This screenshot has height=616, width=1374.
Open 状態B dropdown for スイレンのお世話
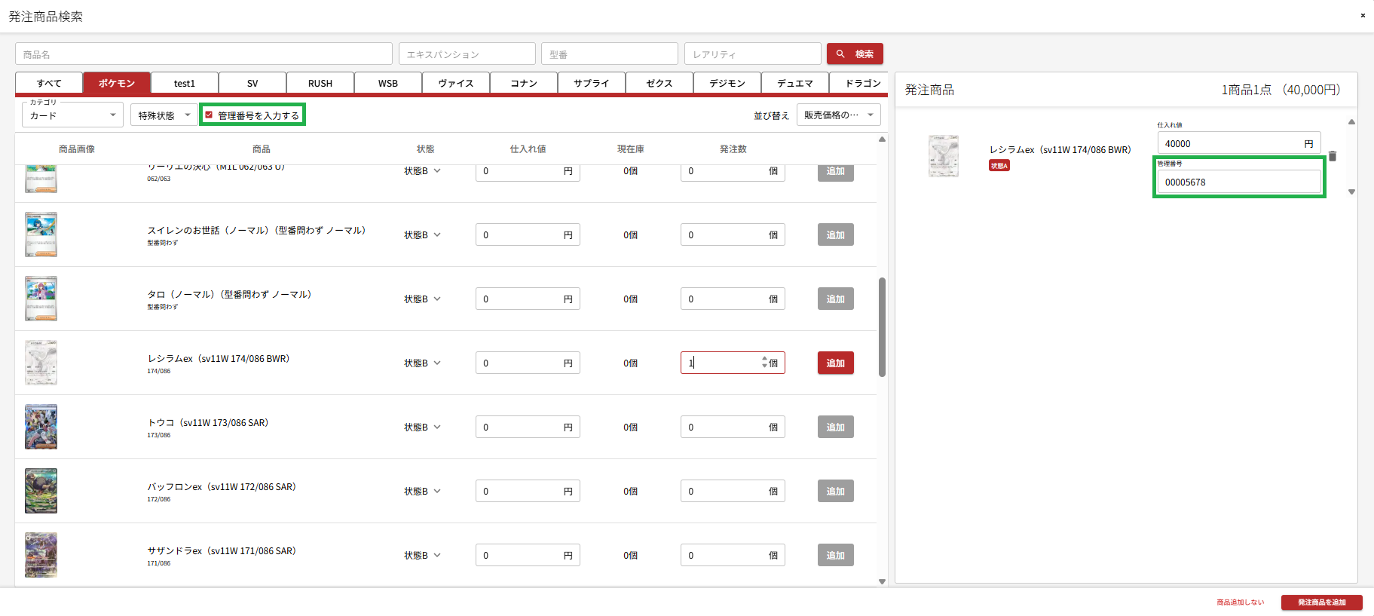click(422, 235)
